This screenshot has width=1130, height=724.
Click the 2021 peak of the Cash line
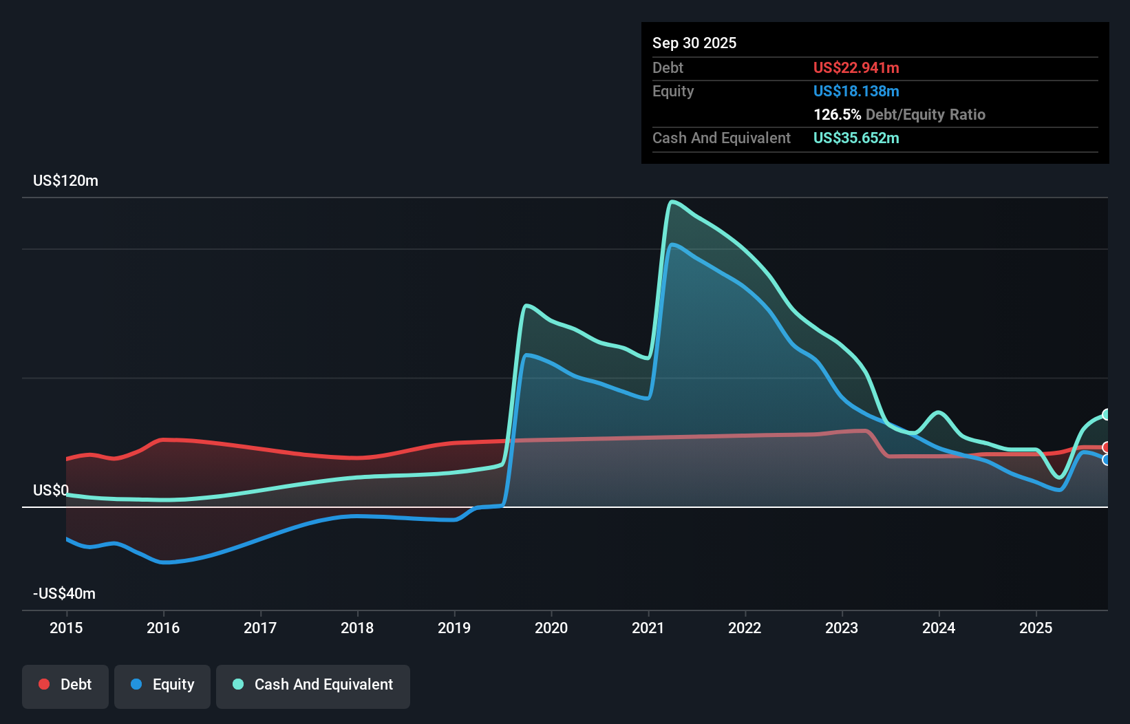pos(673,201)
